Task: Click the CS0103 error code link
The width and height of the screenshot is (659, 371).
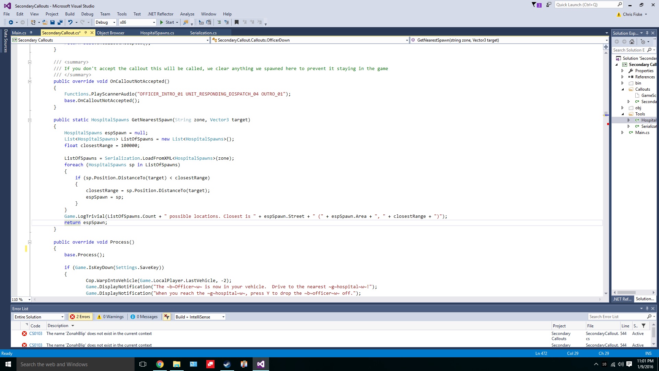Action: click(36, 334)
